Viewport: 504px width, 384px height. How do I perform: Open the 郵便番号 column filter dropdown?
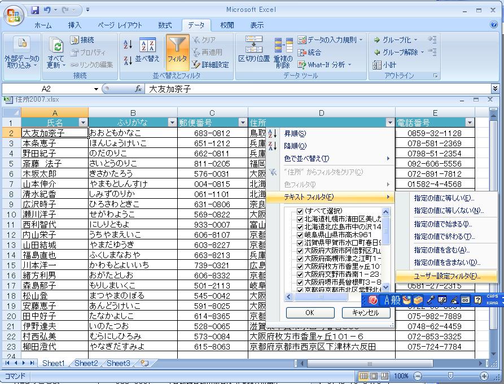[243, 123]
